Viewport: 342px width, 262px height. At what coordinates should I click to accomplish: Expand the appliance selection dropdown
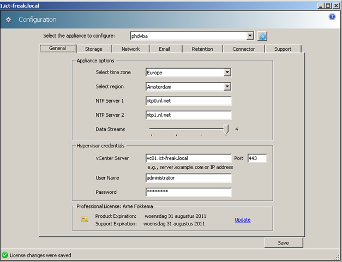point(250,36)
